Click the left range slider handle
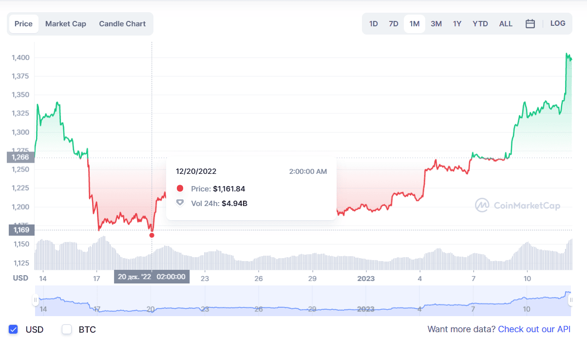This screenshot has height=339, width=587. pos(36,300)
